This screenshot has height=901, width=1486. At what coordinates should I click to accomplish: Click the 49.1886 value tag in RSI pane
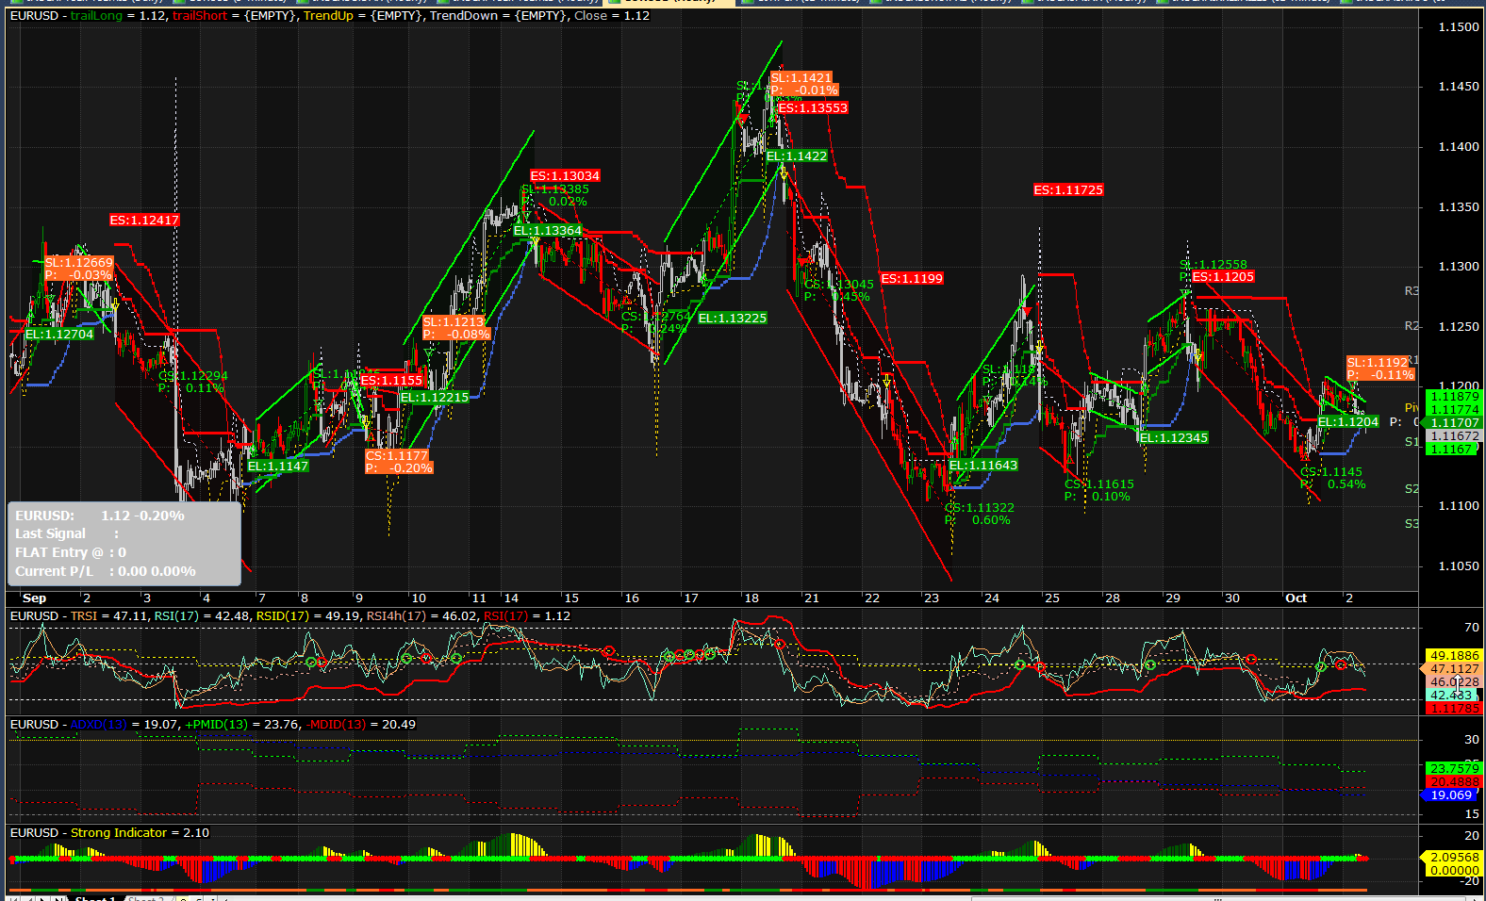(x=1454, y=655)
